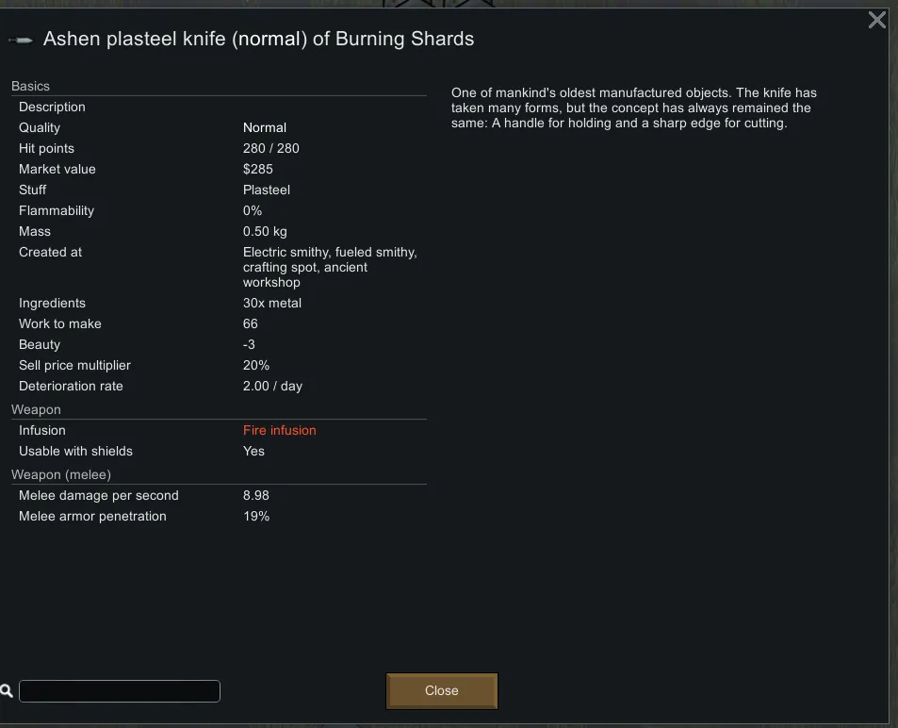Screen dimensions: 898x728
Task: Close the info card with the X
Action: pyautogui.click(x=876, y=20)
